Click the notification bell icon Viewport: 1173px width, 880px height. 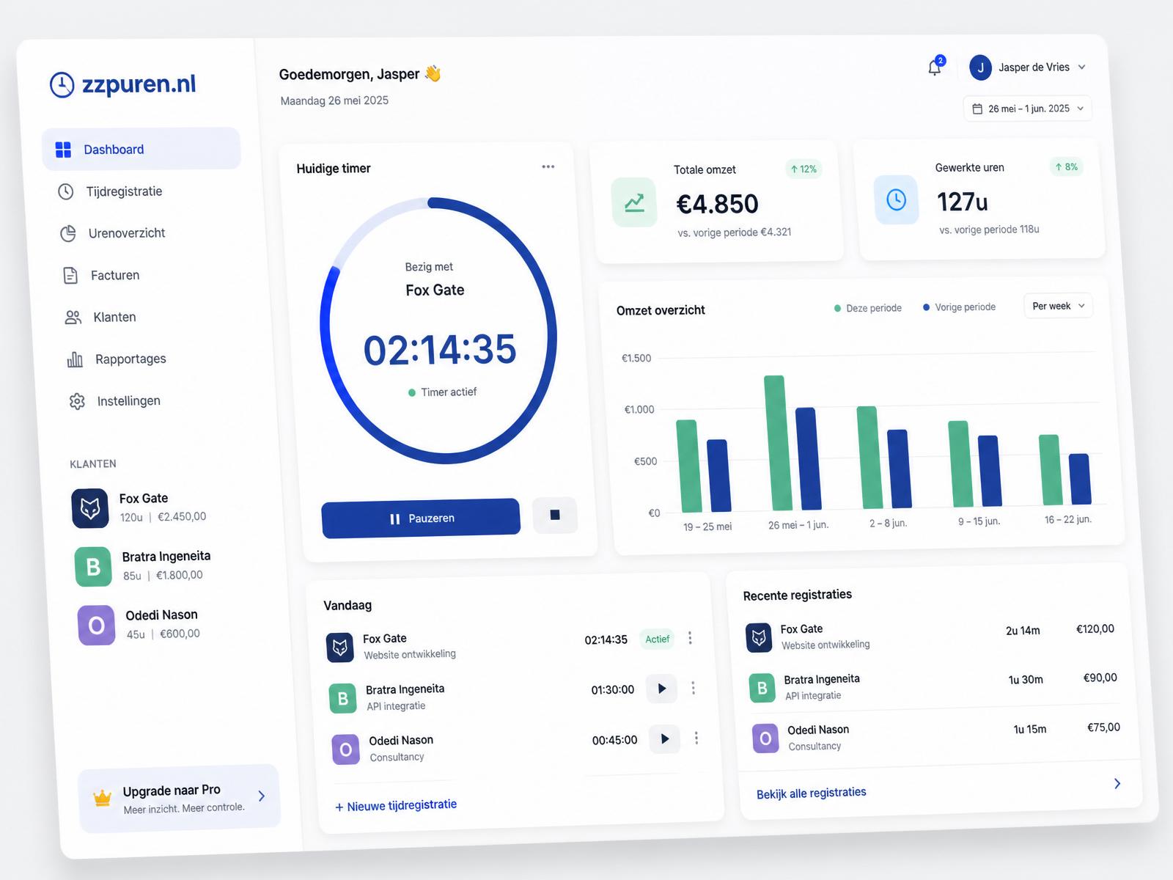click(x=935, y=67)
